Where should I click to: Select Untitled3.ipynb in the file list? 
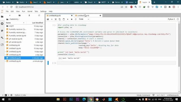click(24, 55)
